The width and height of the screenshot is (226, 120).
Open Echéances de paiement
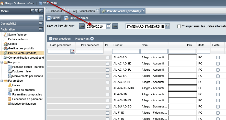point(27,99)
